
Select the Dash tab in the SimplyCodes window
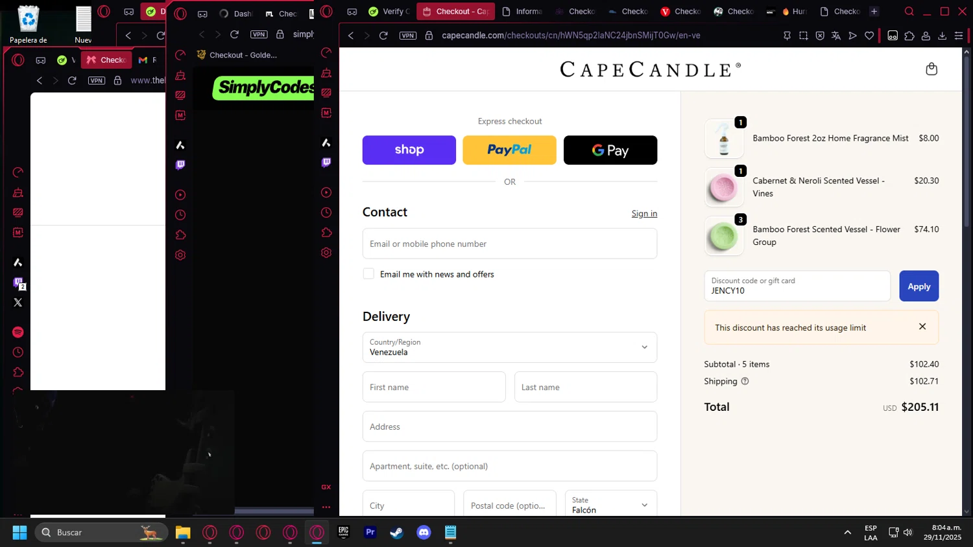[x=236, y=14]
